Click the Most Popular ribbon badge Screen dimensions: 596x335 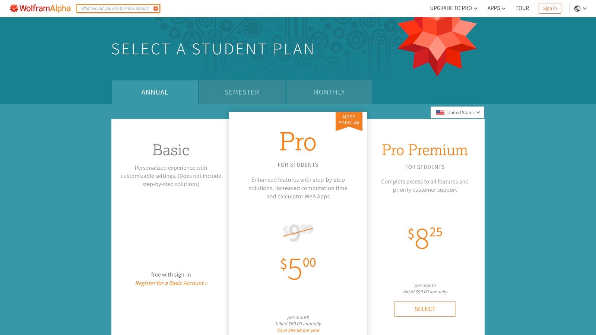[x=349, y=120]
